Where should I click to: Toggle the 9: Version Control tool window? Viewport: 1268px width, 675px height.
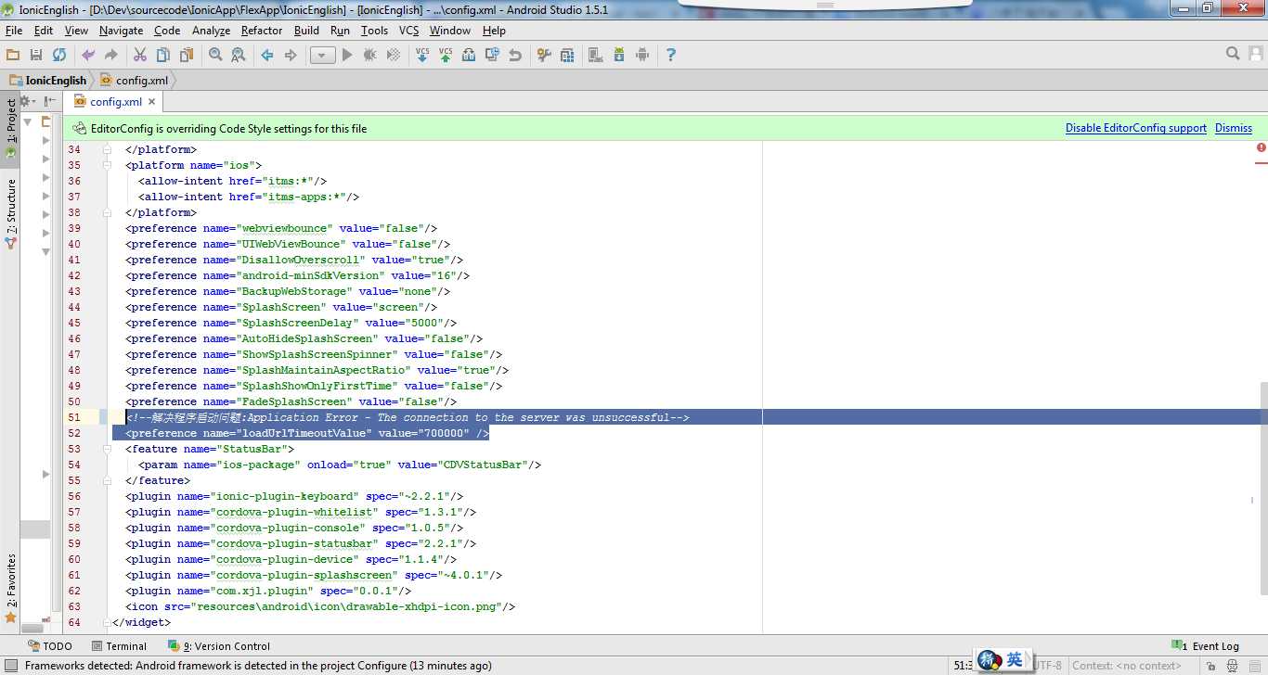coord(218,646)
